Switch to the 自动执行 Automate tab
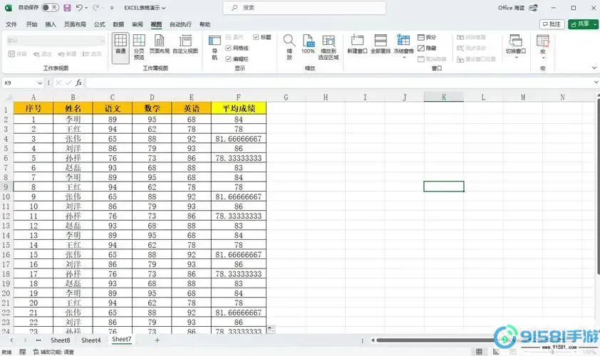The image size is (600, 356). click(x=180, y=24)
